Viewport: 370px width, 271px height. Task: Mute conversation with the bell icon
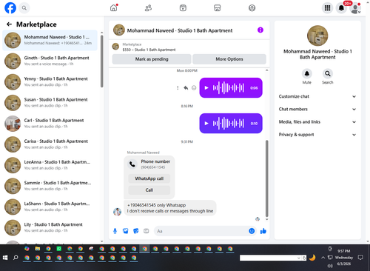coord(307,73)
